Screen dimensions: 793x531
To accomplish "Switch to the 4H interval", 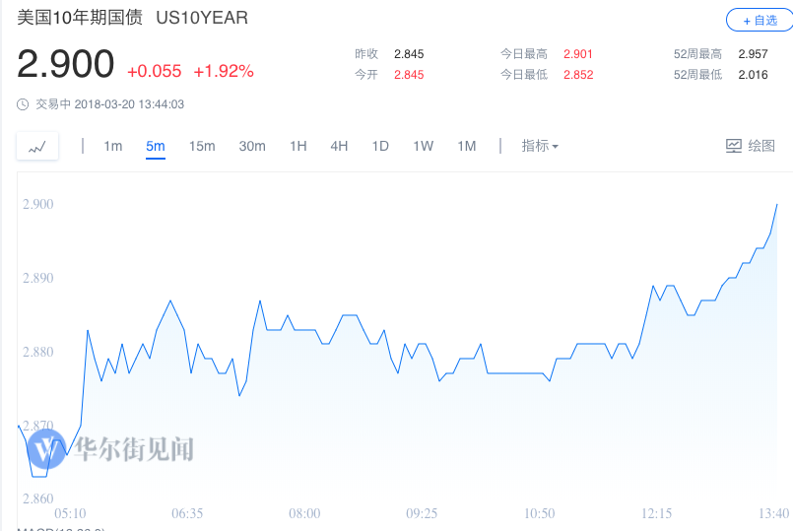I will pos(339,146).
